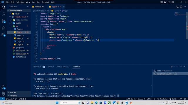Image resolution: width=188 pixels, height=105 pixels.
Task: Expand the public folder
Action: pyautogui.click(x=19, y=23)
